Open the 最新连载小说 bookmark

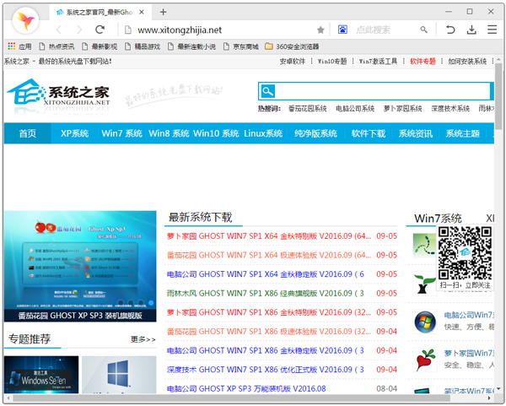pos(191,46)
